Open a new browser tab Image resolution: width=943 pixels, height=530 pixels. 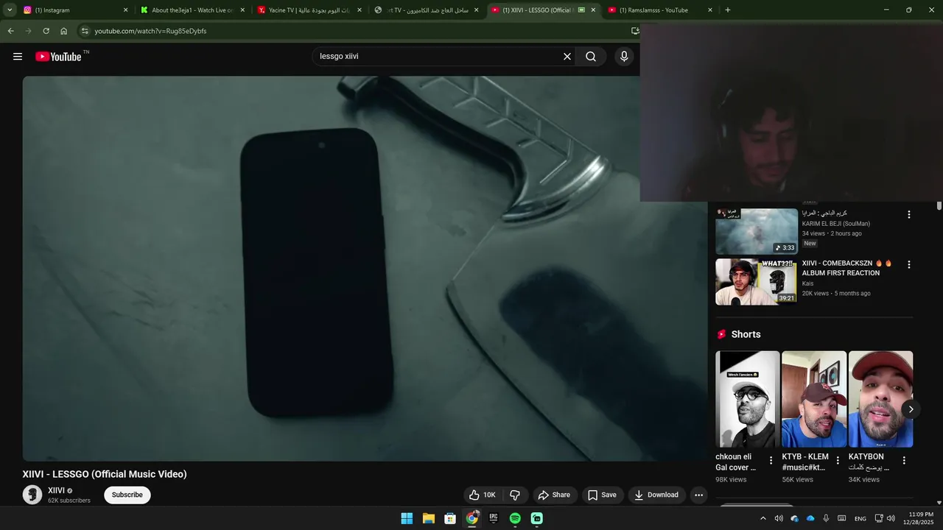click(728, 10)
